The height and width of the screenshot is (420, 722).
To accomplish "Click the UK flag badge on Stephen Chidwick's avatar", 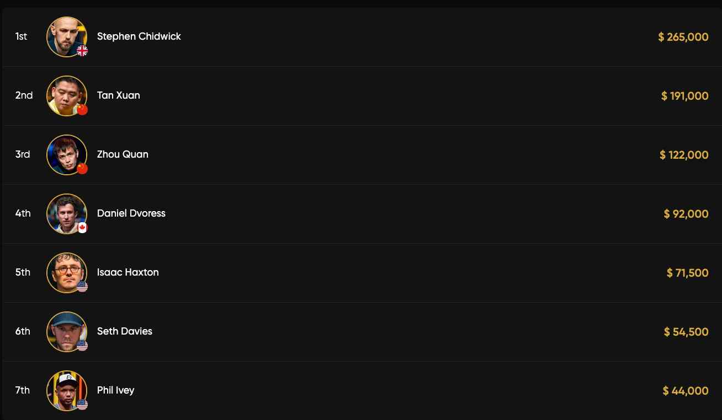I will 82,51.
